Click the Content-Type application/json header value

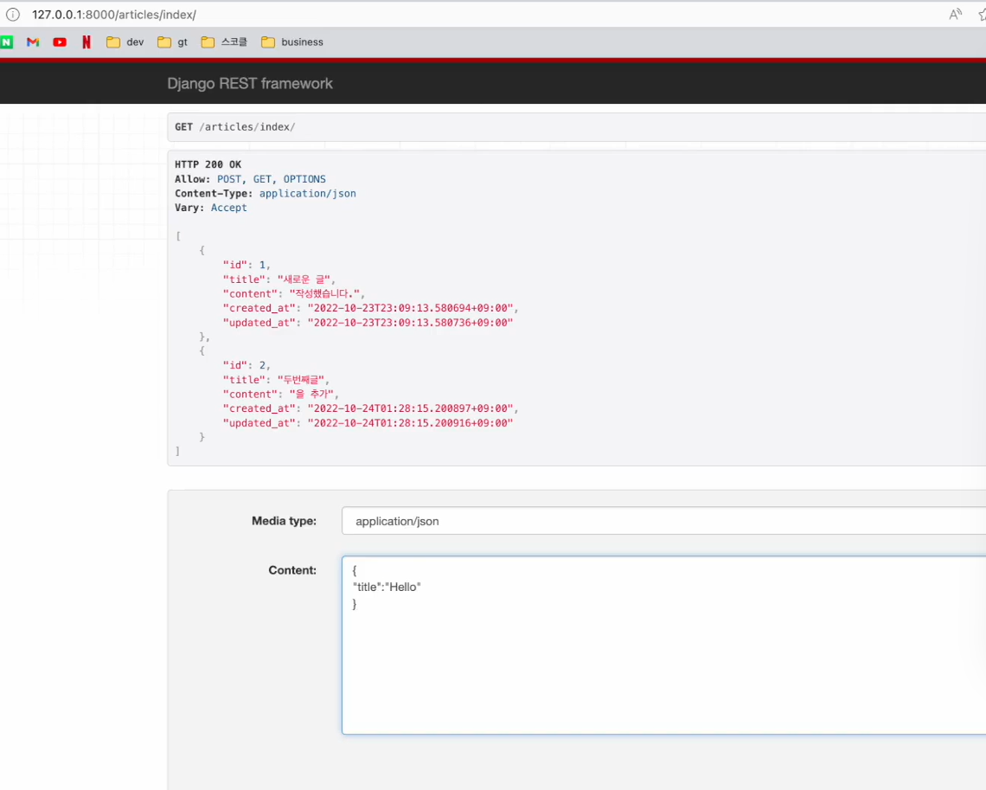pyautogui.click(x=308, y=194)
